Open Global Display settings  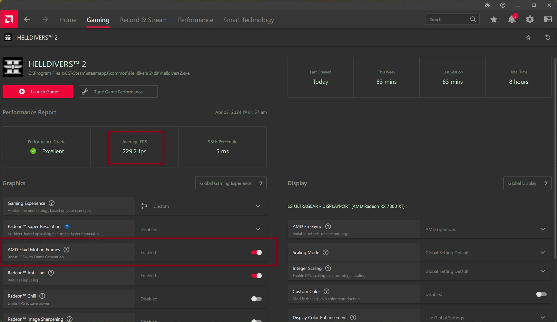[x=527, y=183]
